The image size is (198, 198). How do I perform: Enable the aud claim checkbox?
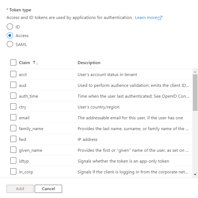pyautogui.click(x=13, y=85)
